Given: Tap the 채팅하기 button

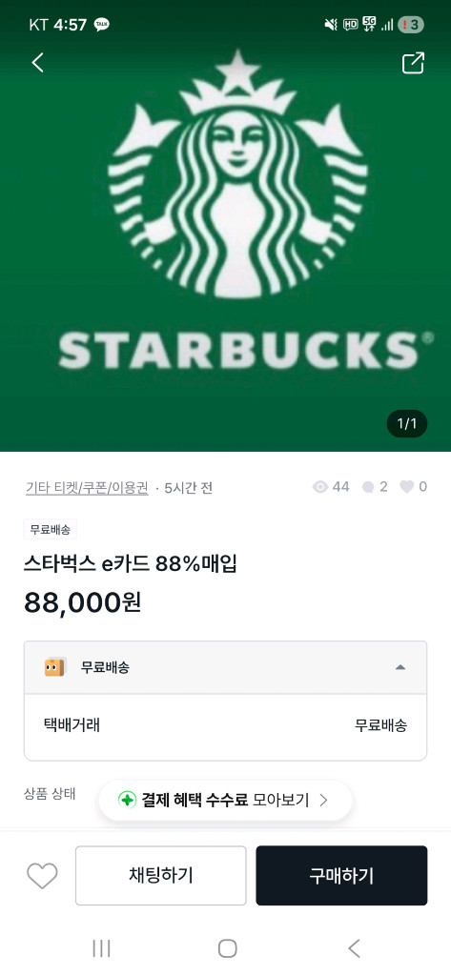Looking at the screenshot, I should tap(161, 875).
